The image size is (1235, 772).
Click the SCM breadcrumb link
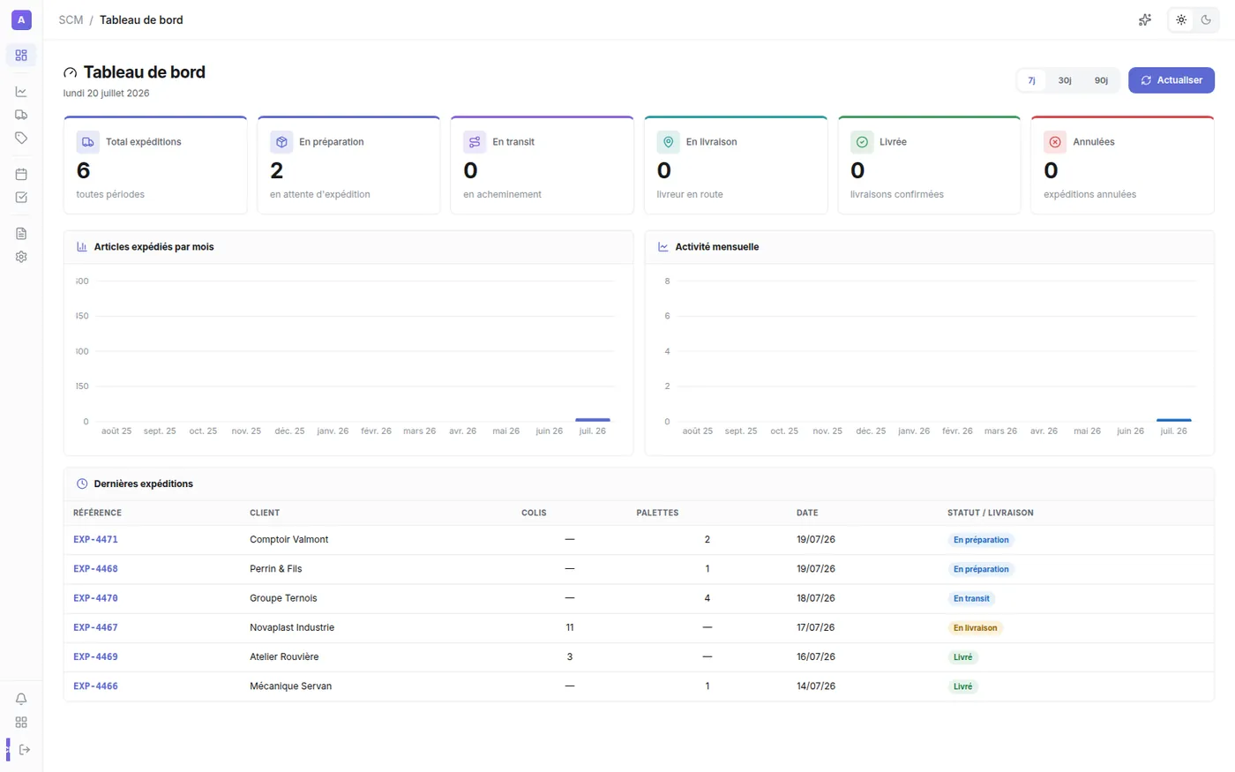(71, 19)
